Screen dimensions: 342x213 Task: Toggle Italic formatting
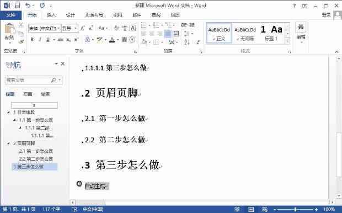coord(40,40)
